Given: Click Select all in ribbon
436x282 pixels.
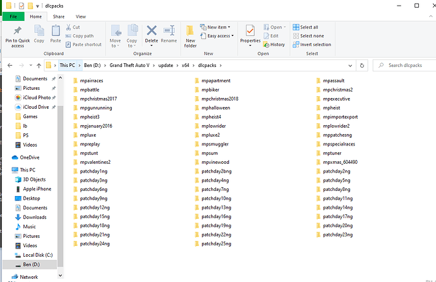Looking at the screenshot, I should click(x=309, y=27).
